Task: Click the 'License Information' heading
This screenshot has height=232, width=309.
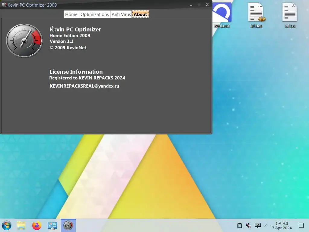Action: click(76, 72)
